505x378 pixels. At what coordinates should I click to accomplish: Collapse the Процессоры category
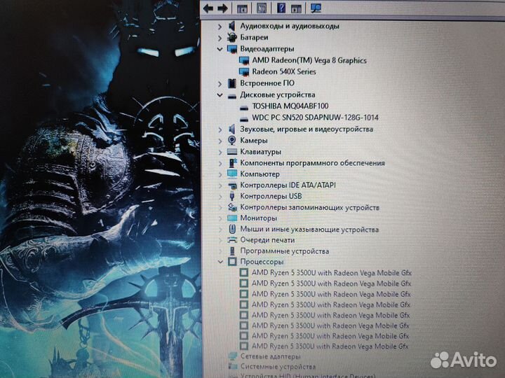220,262
